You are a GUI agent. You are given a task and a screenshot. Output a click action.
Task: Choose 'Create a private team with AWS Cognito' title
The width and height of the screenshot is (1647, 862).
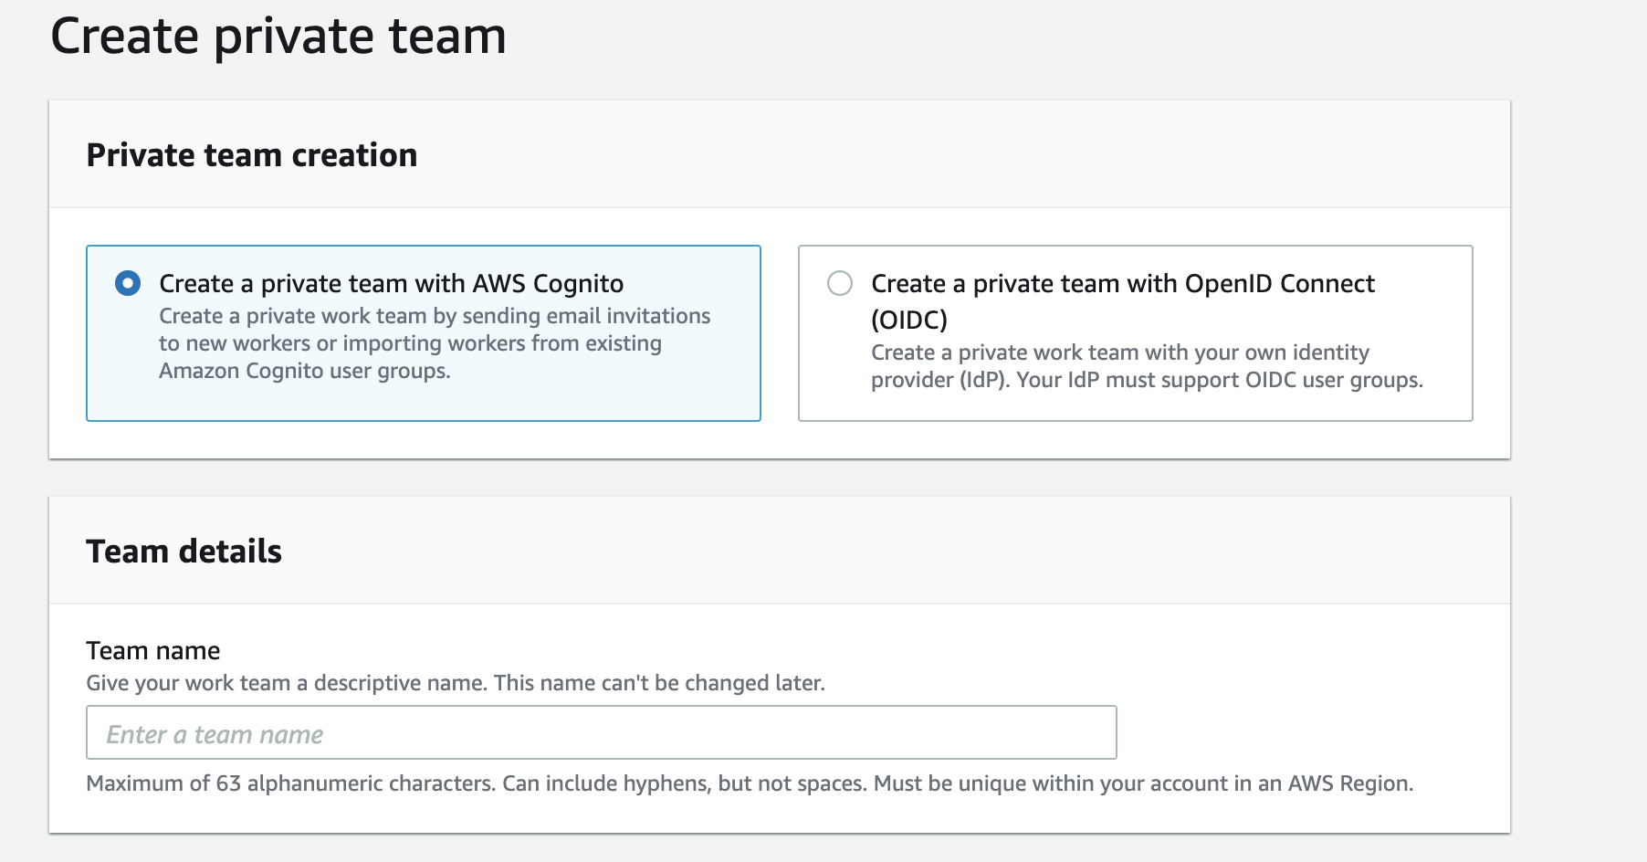(x=391, y=284)
